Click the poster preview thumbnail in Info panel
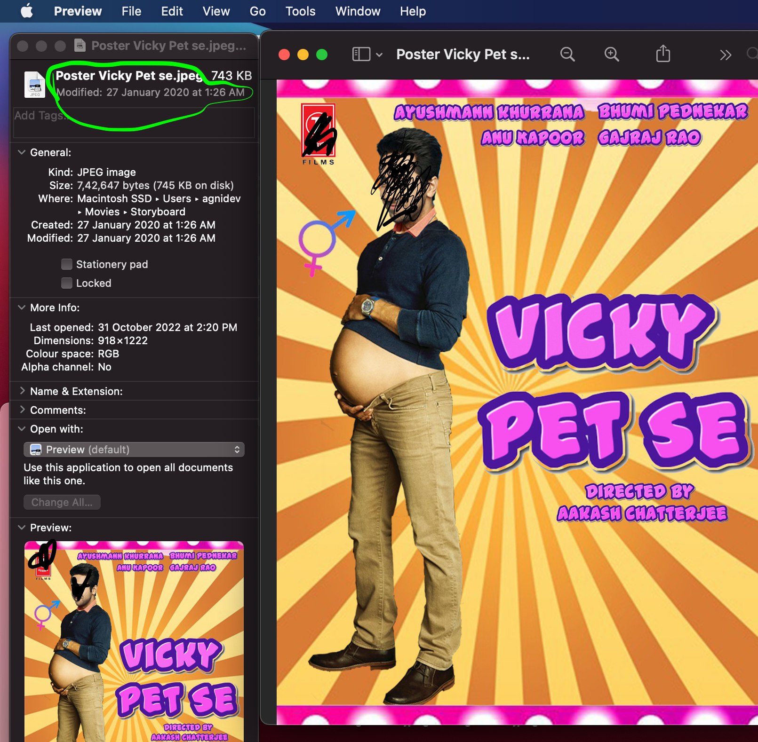The image size is (758, 742). (x=134, y=641)
